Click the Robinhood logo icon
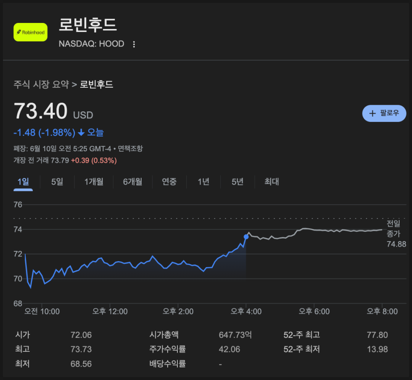Viewport: 412px width, 380px height. pos(30,32)
